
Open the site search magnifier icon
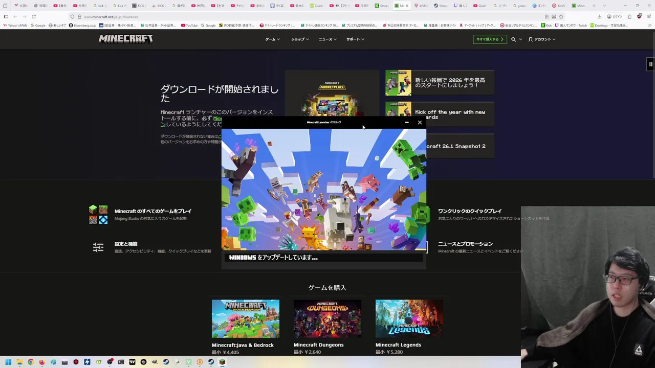point(513,39)
